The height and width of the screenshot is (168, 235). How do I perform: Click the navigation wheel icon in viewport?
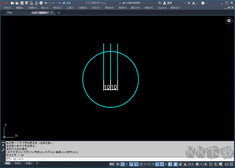tap(229, 21)
